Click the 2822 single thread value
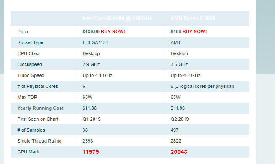This screenshot has height=164, width=275. click(x=176, y=141)
